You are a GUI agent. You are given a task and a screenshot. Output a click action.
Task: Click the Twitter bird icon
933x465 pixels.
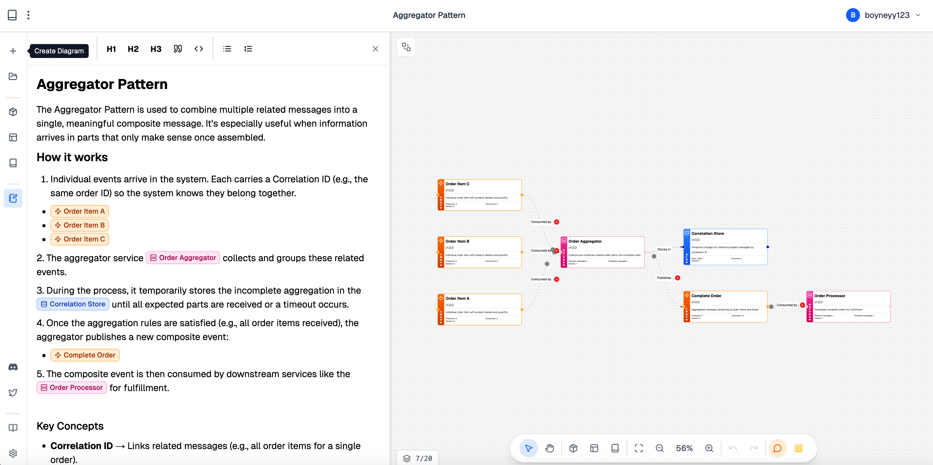tap(13, 393)
